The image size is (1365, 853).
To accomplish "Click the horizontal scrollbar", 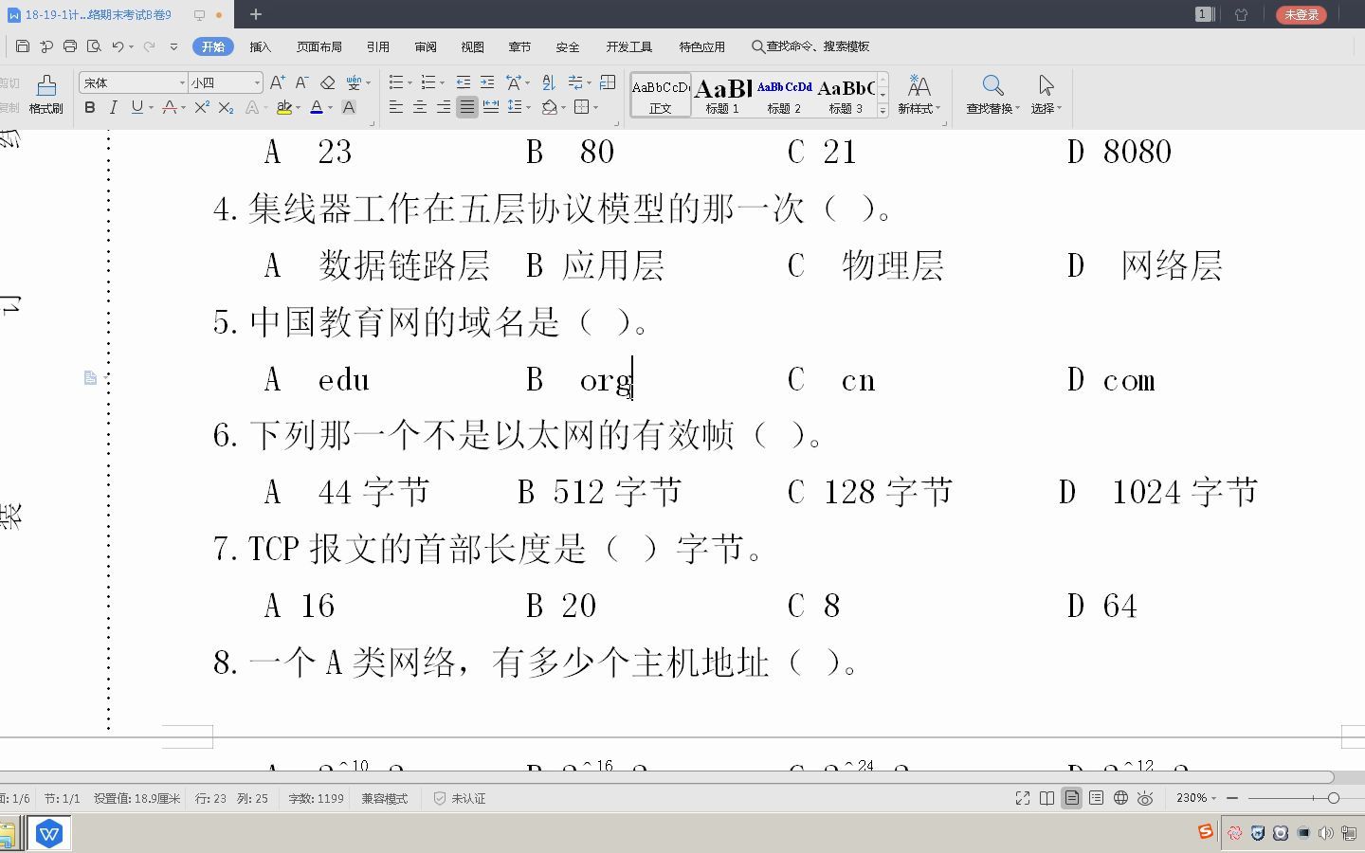I will [666, 777].
